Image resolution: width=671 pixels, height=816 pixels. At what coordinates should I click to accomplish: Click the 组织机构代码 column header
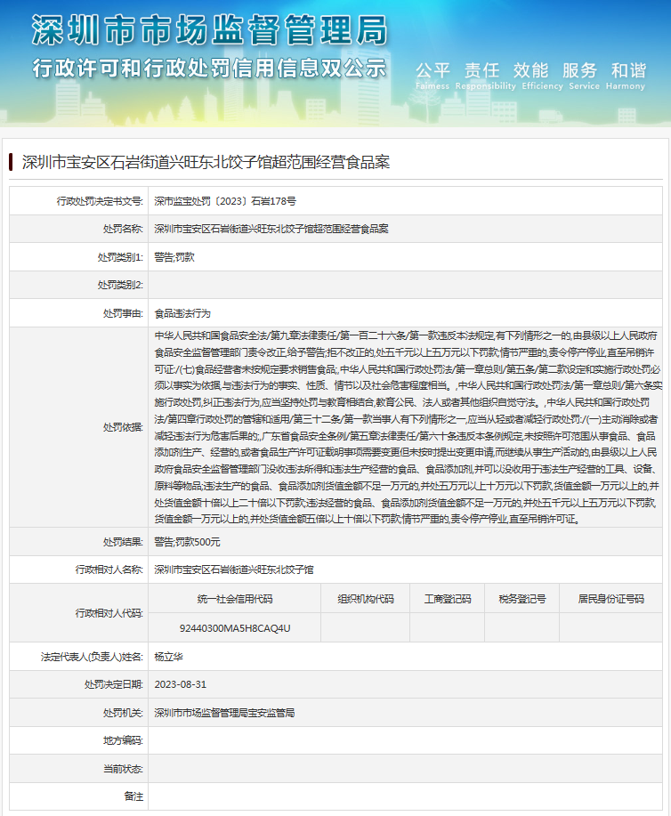coord(366,599)
